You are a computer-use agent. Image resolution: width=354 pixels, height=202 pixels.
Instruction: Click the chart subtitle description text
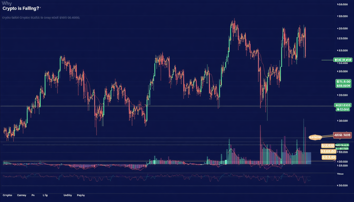tap(41, 18)
